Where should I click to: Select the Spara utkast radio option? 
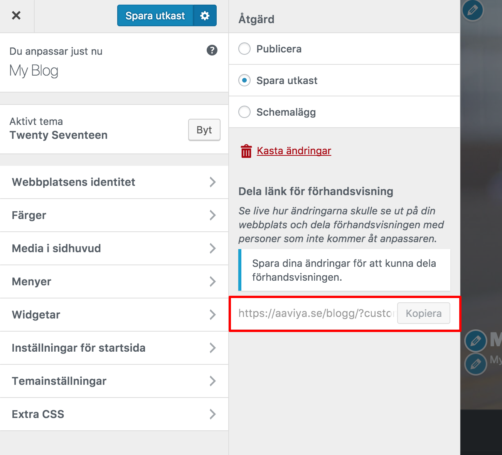(244, 81)
